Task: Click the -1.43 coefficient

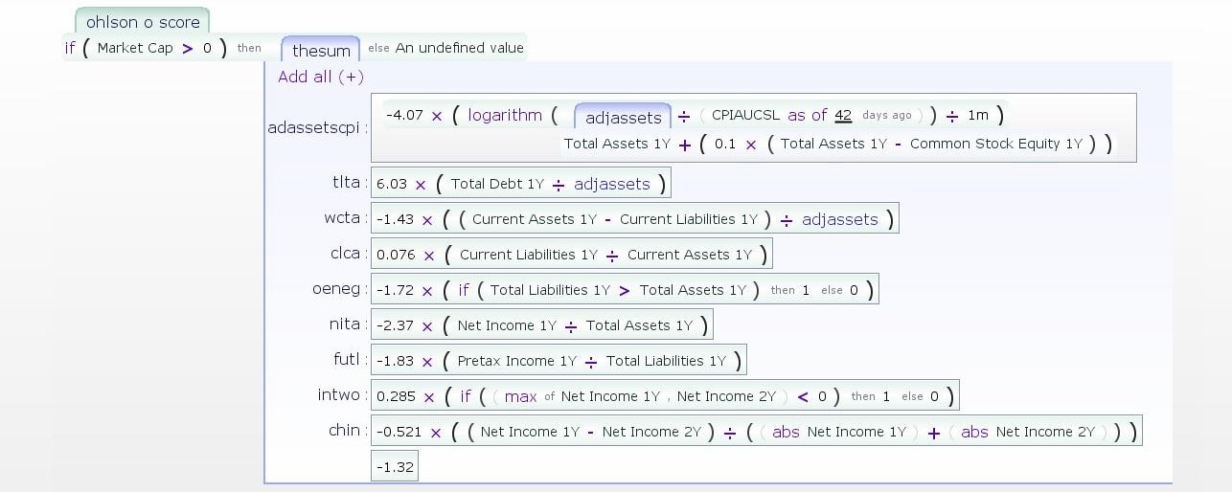Action: [395, 219]
